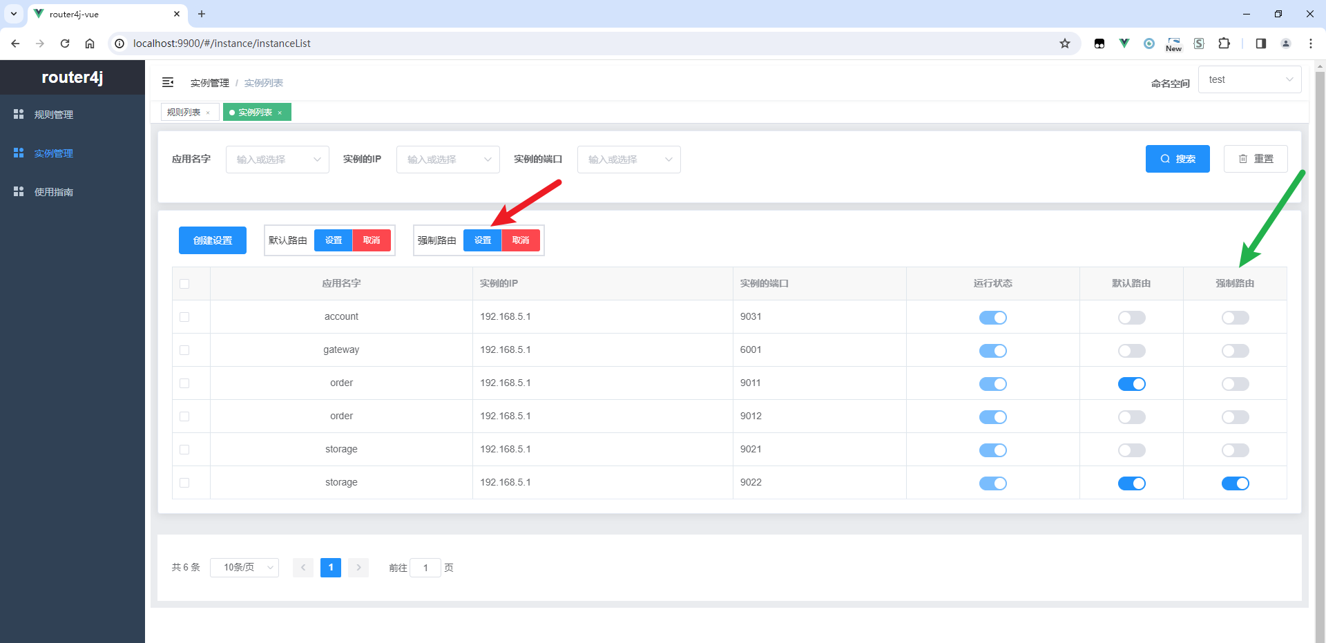
Task: Open 使用指南 via its grid icon
Action: [x=19, y=191]
